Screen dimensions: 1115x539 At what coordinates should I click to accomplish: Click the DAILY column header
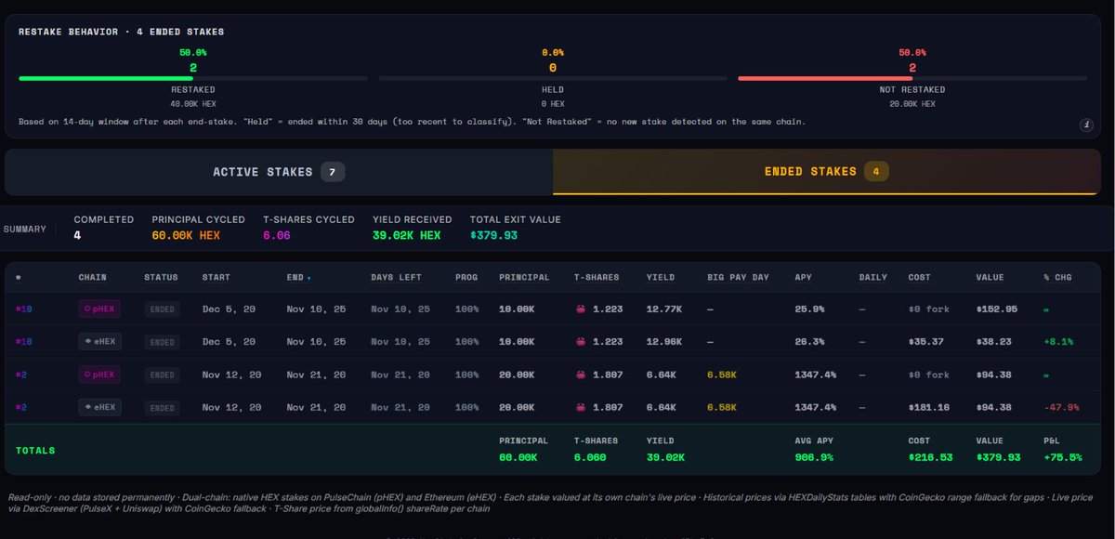pyautogui.click(x=873, y=278)
